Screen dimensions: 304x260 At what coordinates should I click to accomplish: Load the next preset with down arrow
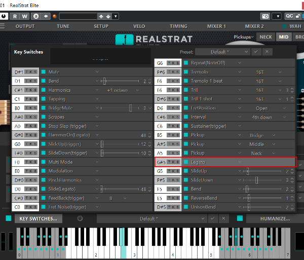pyautogui.click(x=108, y=17)
